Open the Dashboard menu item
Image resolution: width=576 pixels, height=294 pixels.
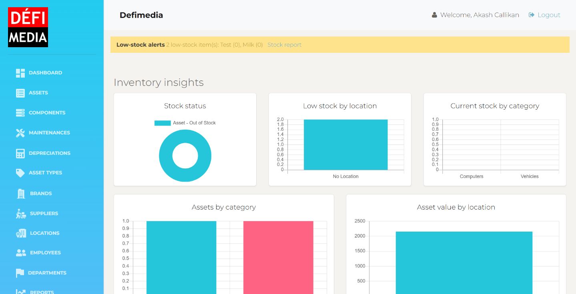[x=45, y=73]
